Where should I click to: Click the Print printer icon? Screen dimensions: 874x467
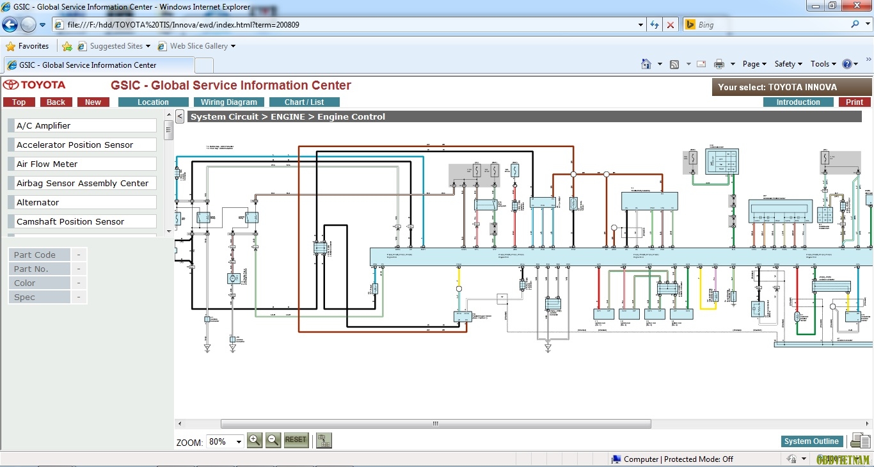click(719, 64)
